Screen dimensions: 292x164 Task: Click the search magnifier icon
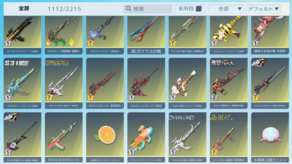(128, 8)
